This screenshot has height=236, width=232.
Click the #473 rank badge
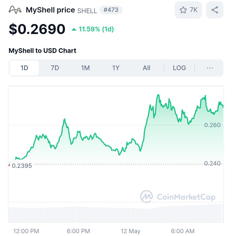(111, 10)
